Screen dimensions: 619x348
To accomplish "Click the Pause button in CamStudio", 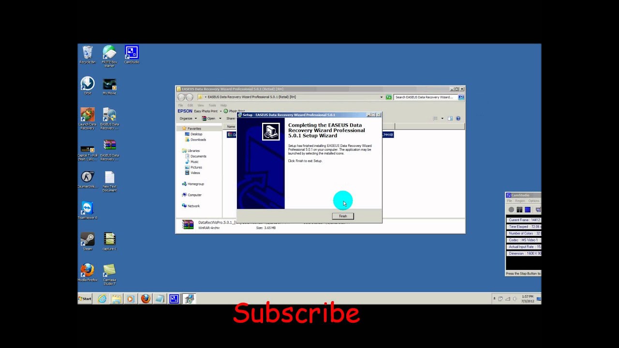I will [x=519, y=209].
